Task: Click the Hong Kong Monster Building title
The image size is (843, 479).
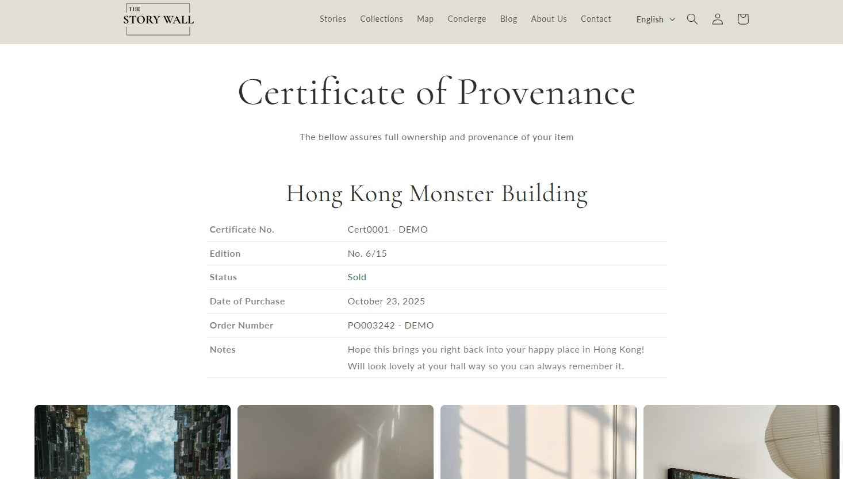Action: pyautogui.click(x=436, y=194)
